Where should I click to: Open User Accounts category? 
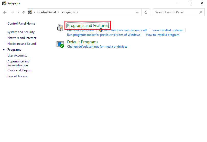tap(17, 56)
